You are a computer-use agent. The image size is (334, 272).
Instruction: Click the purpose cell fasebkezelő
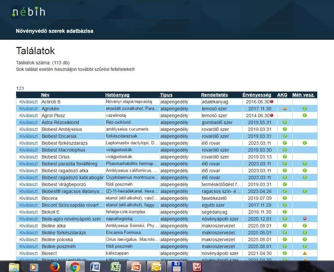(x=214, y=198)
